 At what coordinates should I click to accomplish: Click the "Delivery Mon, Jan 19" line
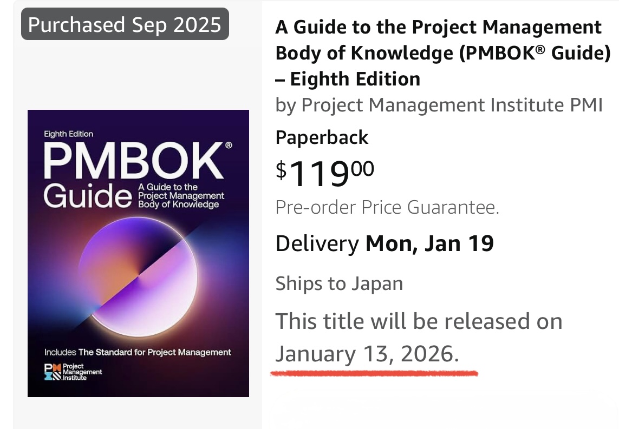point(385,244)
